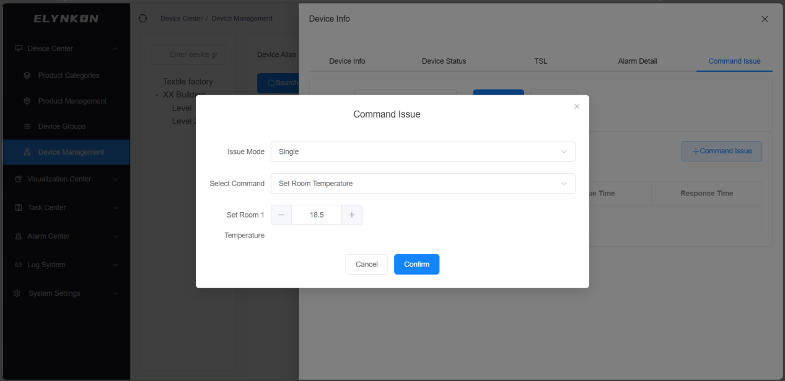Screen dimensions: 785x381
Task: Switch to the Device Info tab
Action: tap(347, 61)
